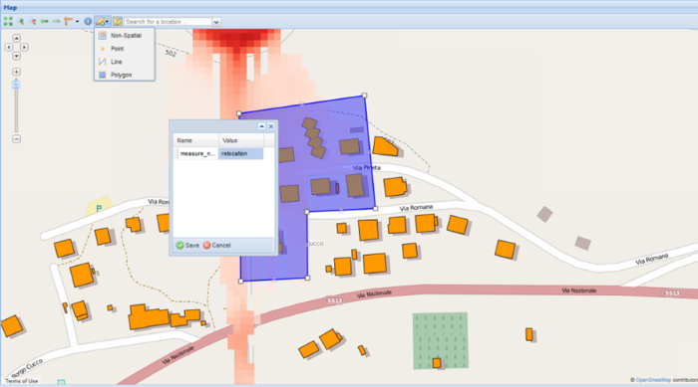The image size is (698, 387).
Task: Expand the location search combo arrow
Action: coord(216,22)
